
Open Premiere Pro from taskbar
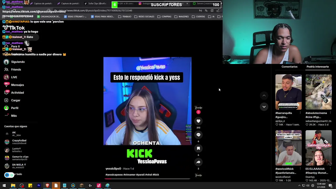coord(39,186)
